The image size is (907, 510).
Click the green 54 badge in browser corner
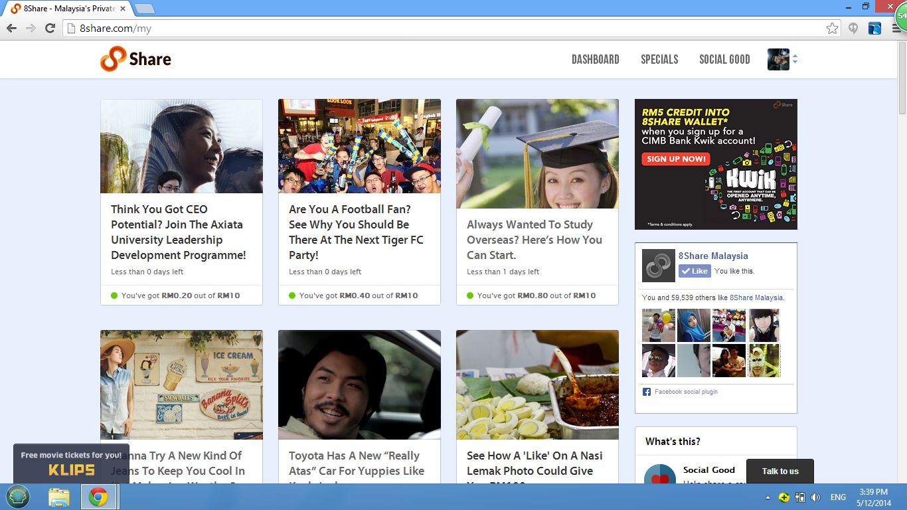click(x=901, y=15)
